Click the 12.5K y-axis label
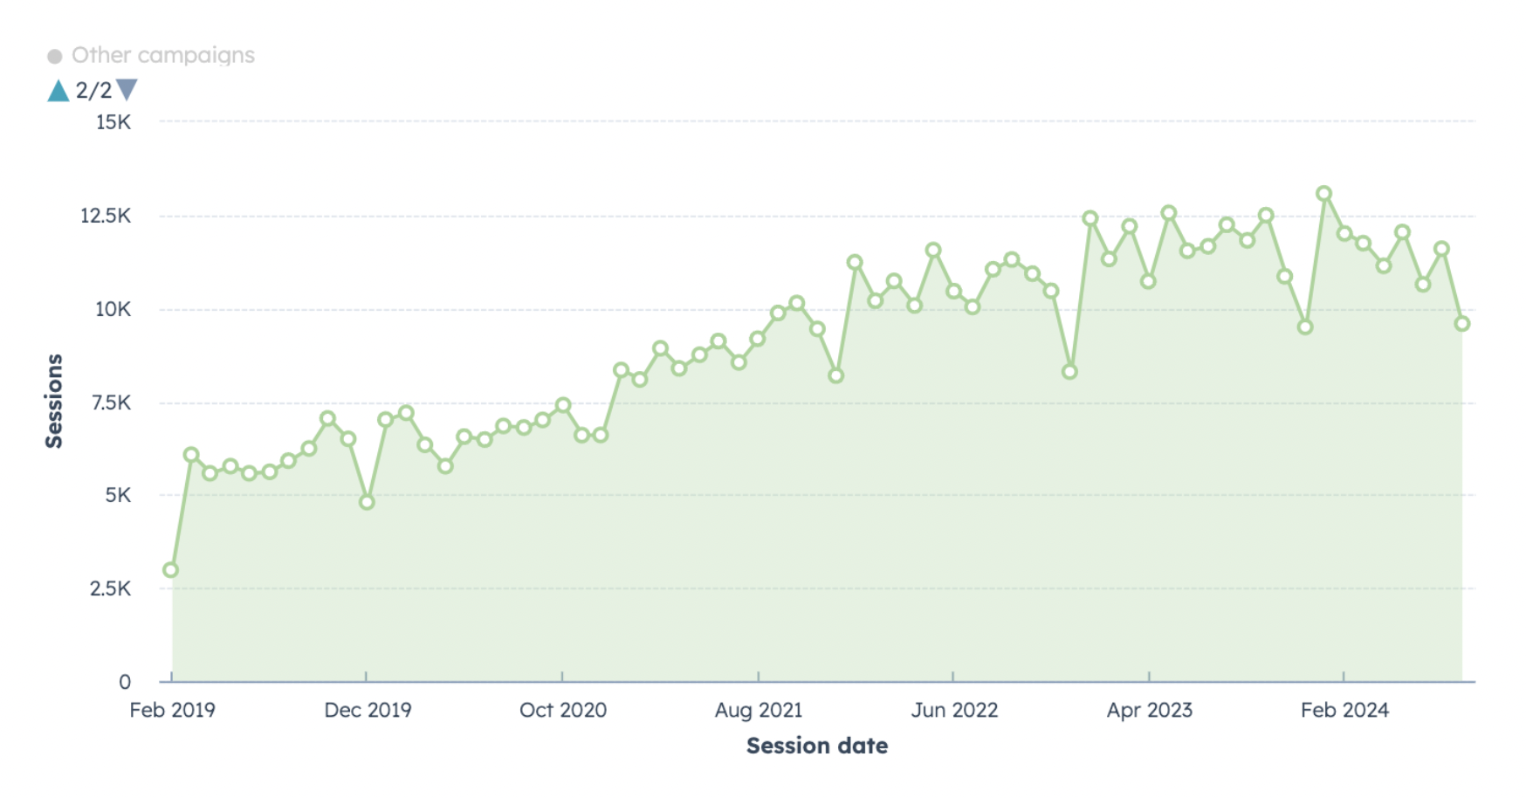The width and height of the screenshot is (1526, 798). coord(106,216)
